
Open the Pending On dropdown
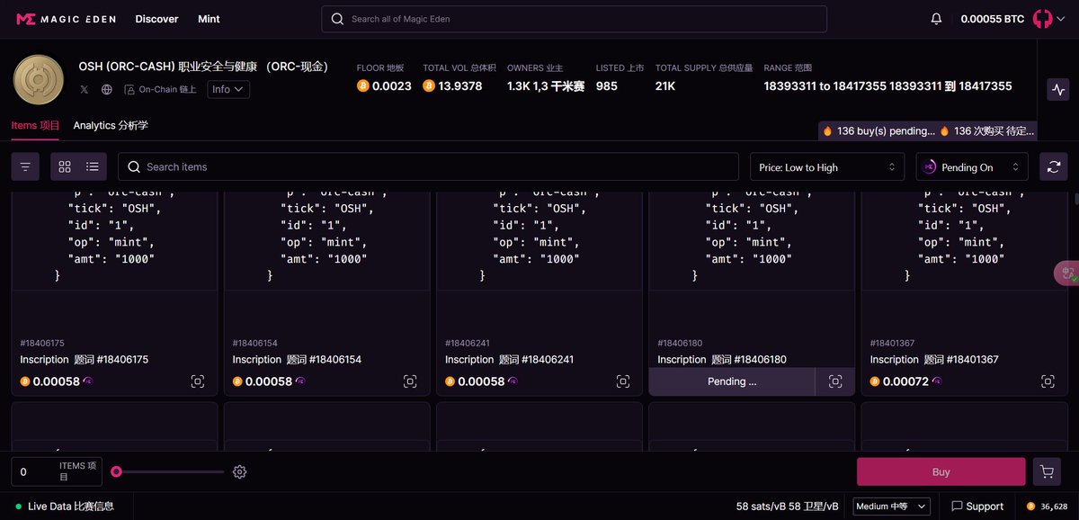pos(972,166)
